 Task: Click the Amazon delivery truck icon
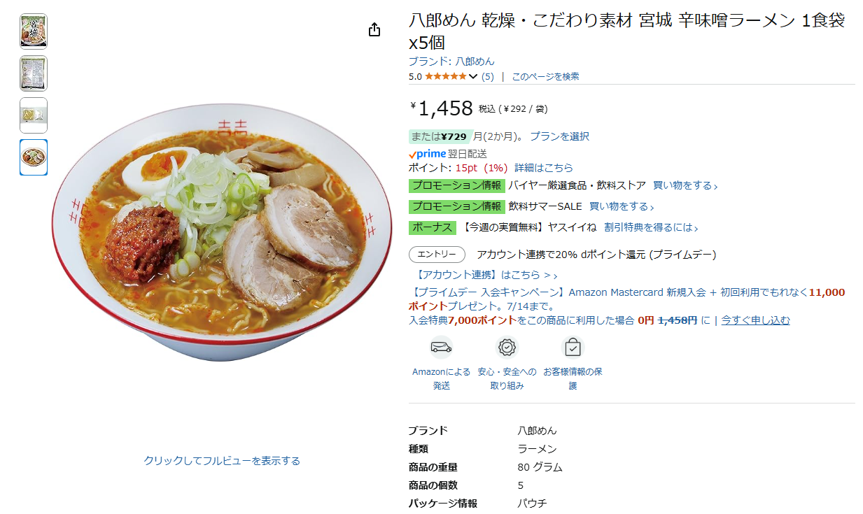coord(441,347)
